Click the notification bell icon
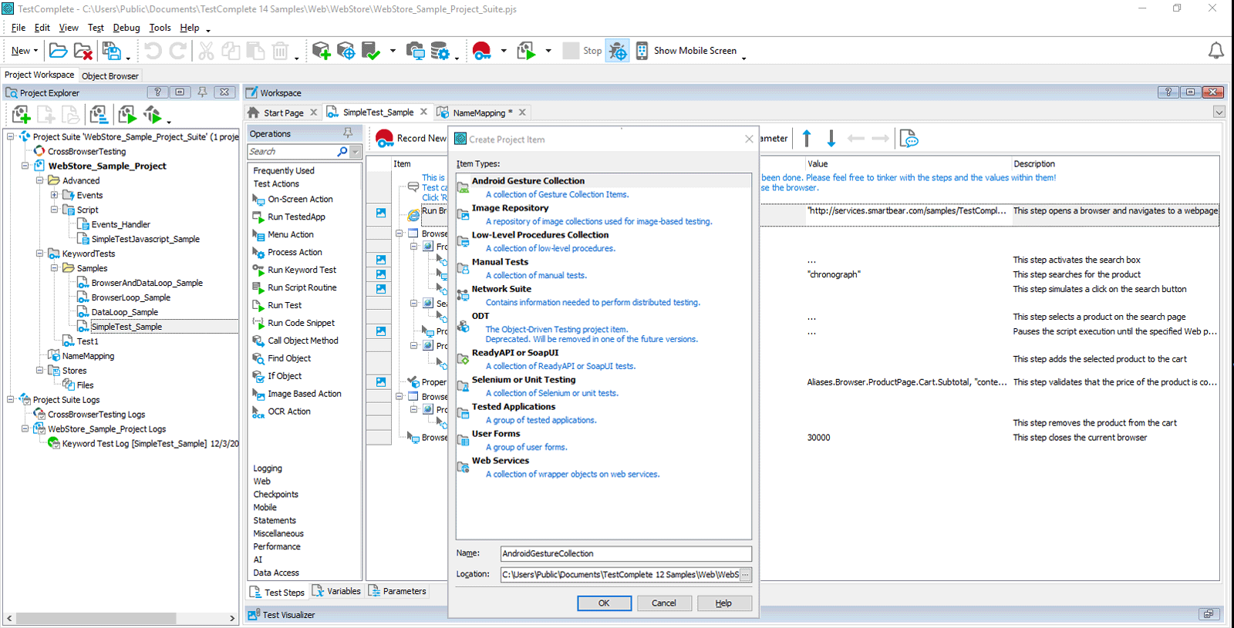Image resolution: width=1234 pixels, height=628 pixels. pyautogui.click(x=1215, y=51)
